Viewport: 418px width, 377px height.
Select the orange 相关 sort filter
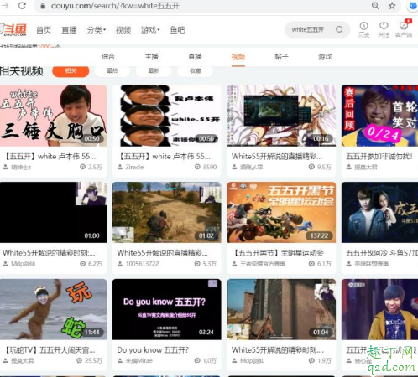pos(71,71)
